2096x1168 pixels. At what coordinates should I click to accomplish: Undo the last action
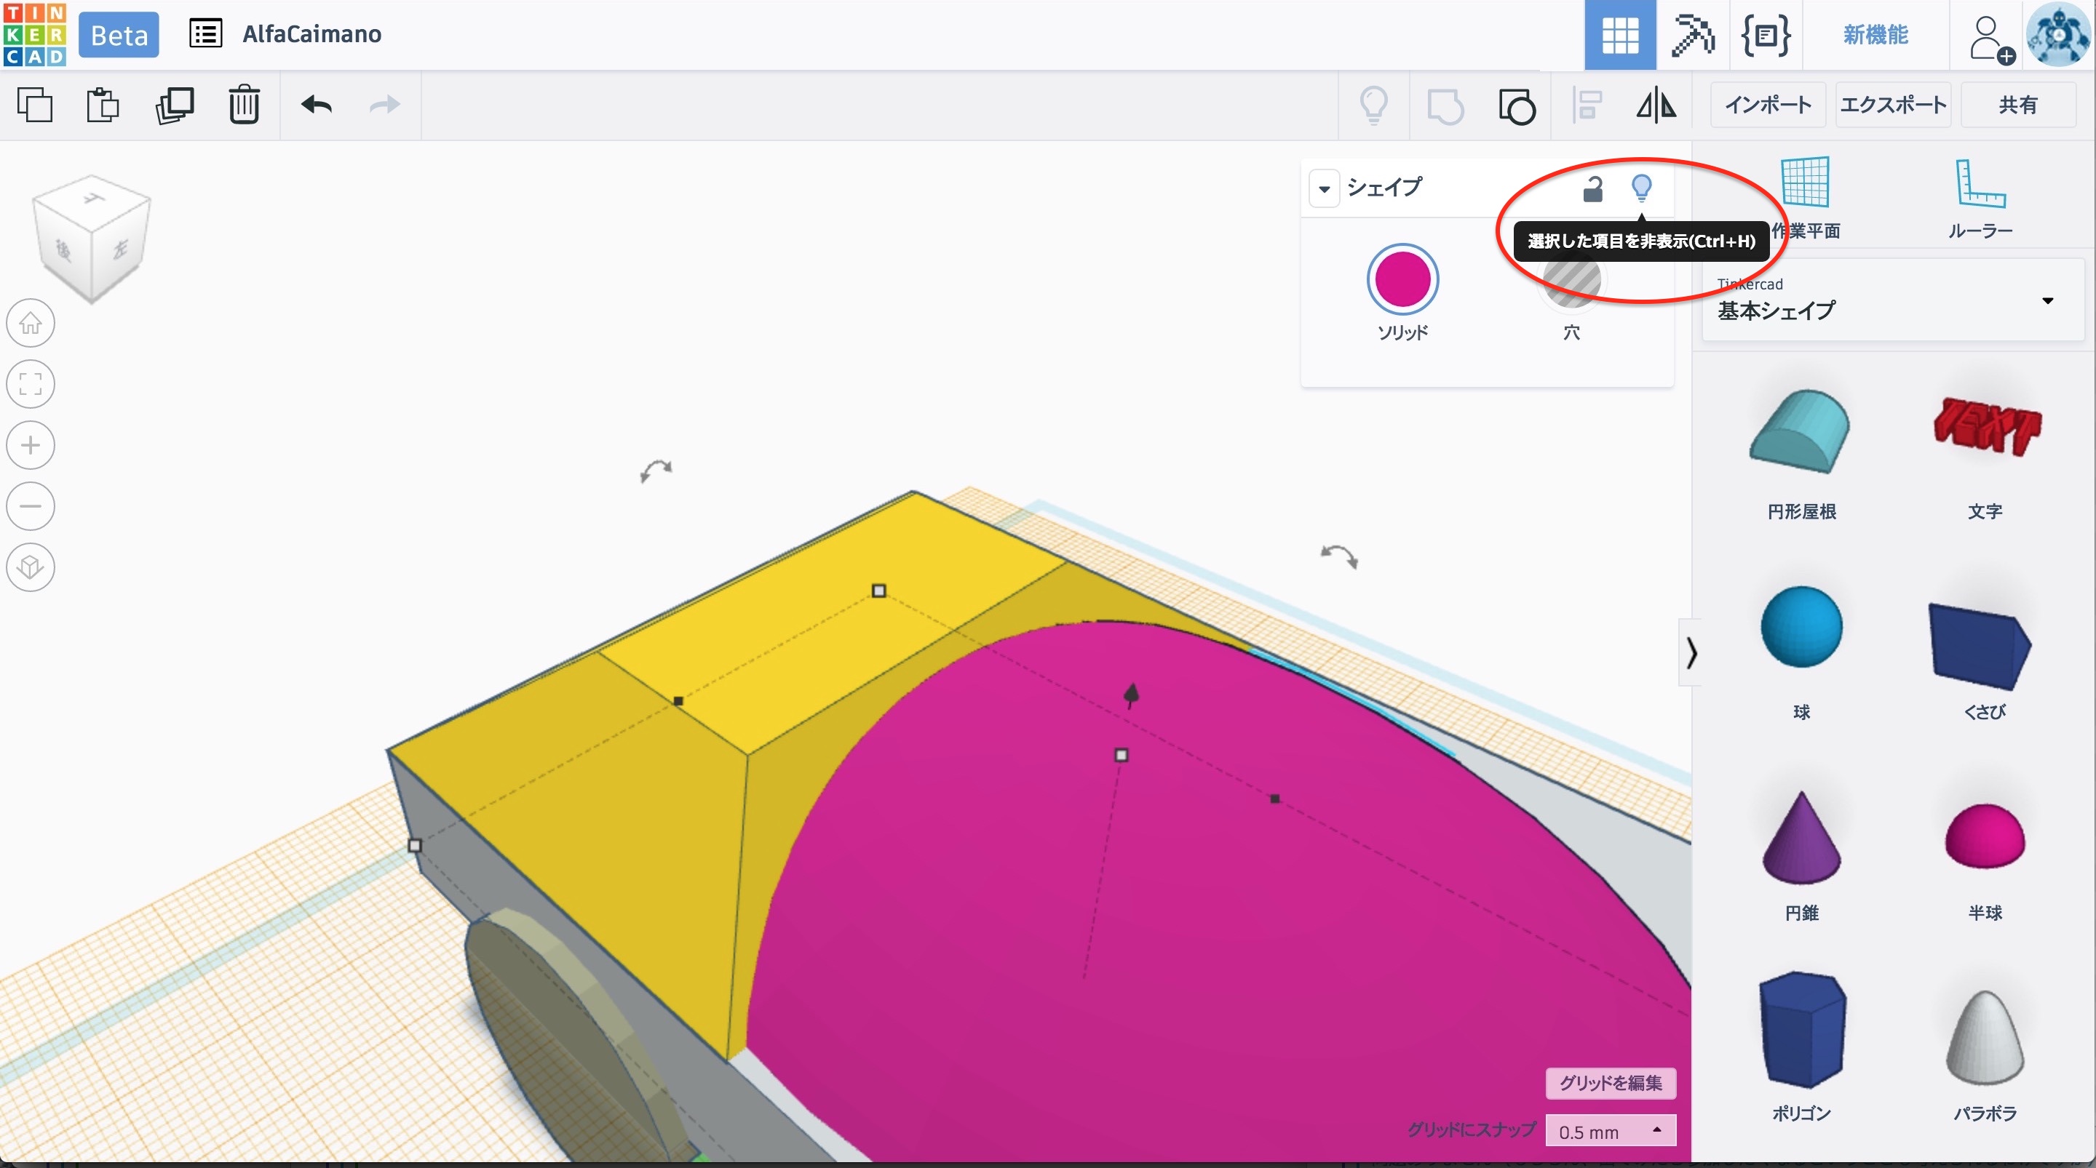tap(317, 105)
